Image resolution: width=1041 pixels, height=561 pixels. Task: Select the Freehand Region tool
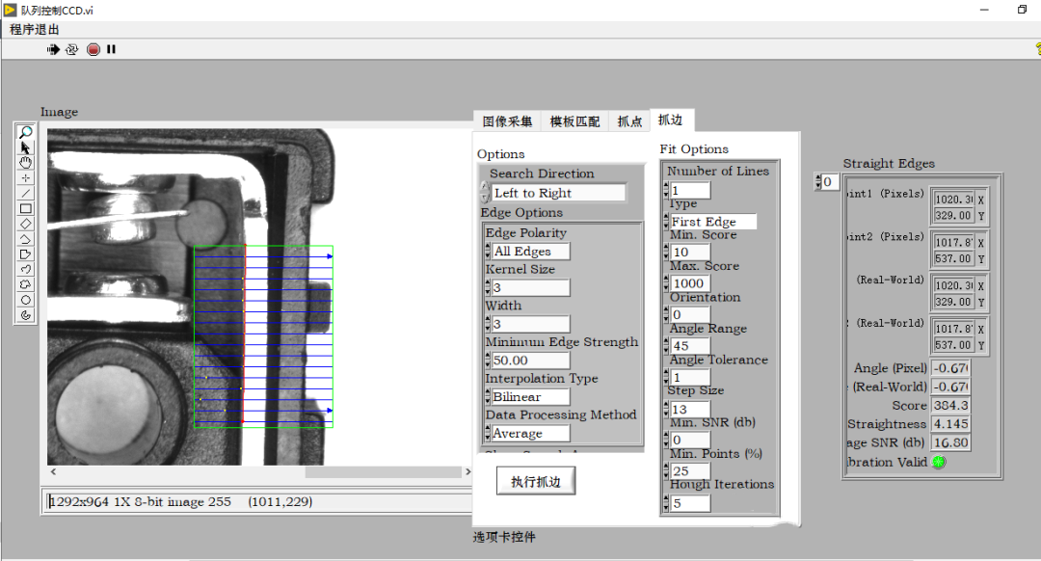click(x=25, y=284)
